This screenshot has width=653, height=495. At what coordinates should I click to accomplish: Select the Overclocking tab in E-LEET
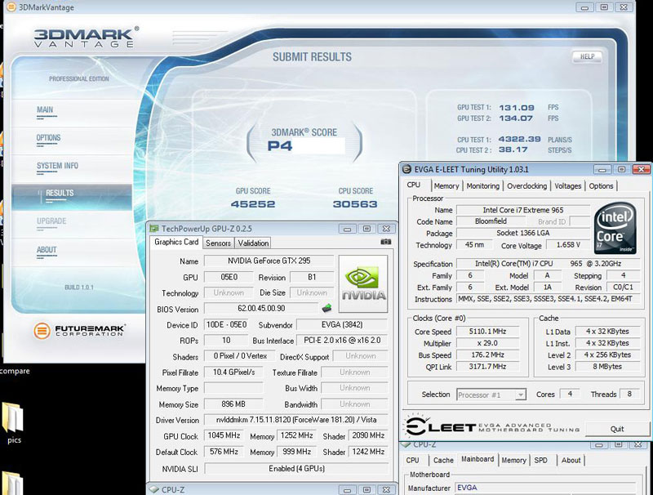(527, 185)
